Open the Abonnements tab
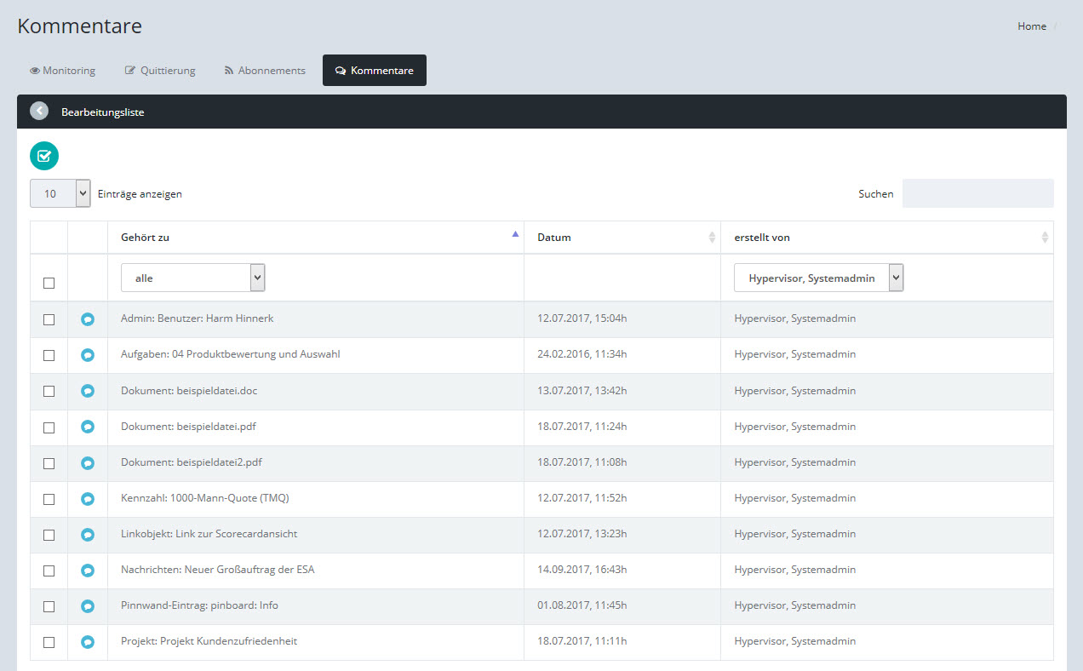 [265, 71]
